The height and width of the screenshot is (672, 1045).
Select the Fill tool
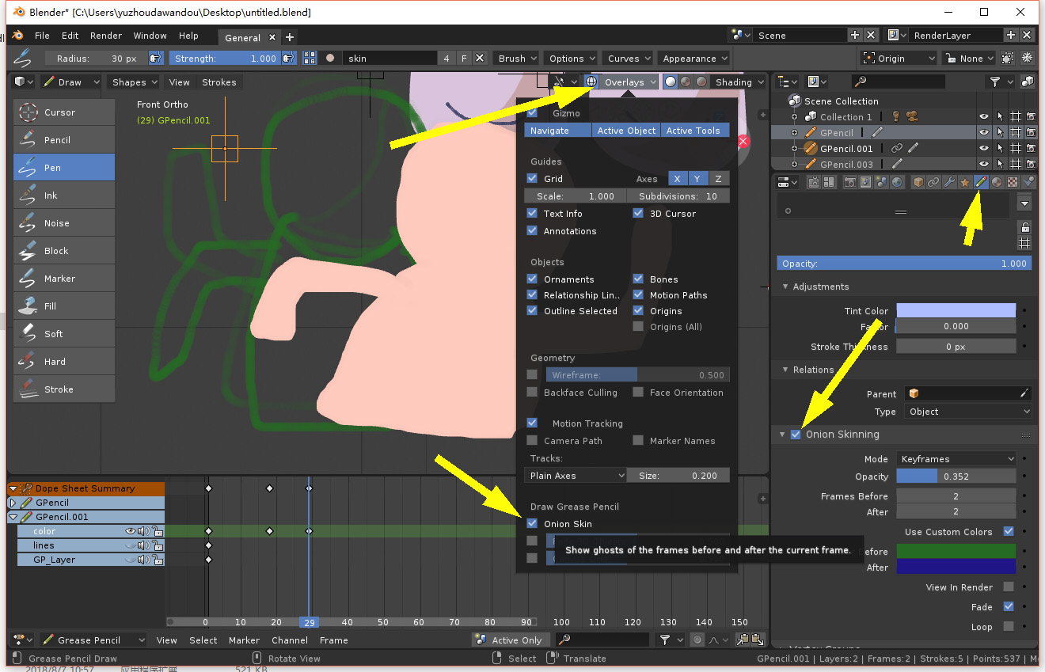tap(64, 306)
